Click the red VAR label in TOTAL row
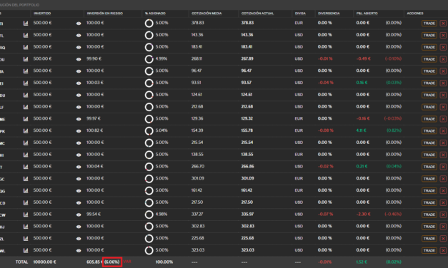The image size is (448, 268). pyautogui.click(x=127, y=262)
